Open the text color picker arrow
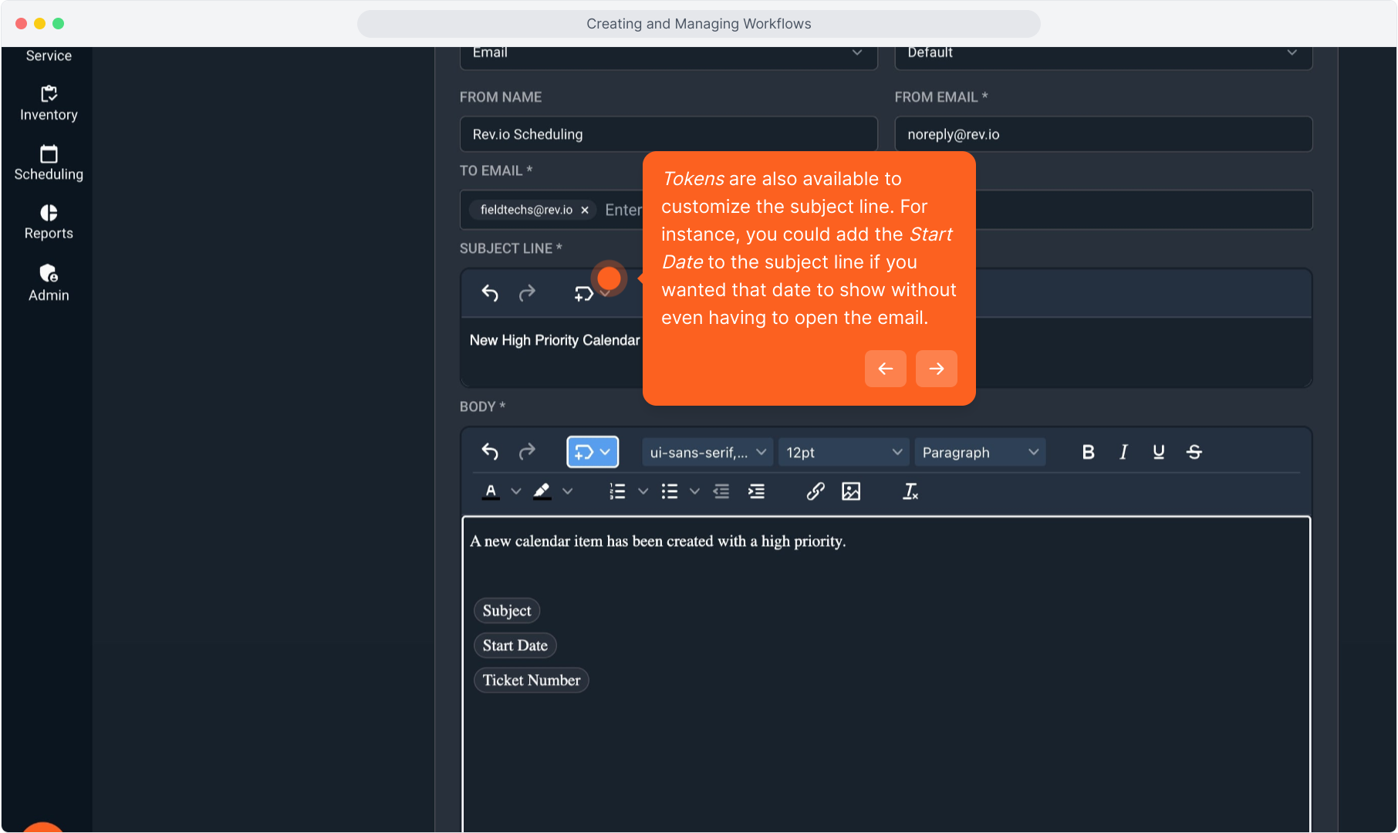1398x833 pixels. point(516,491)
